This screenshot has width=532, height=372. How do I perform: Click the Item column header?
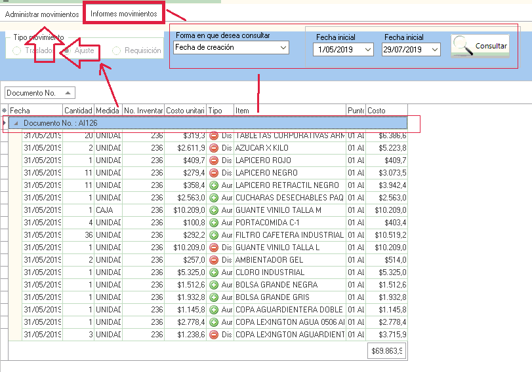(289, 111)
